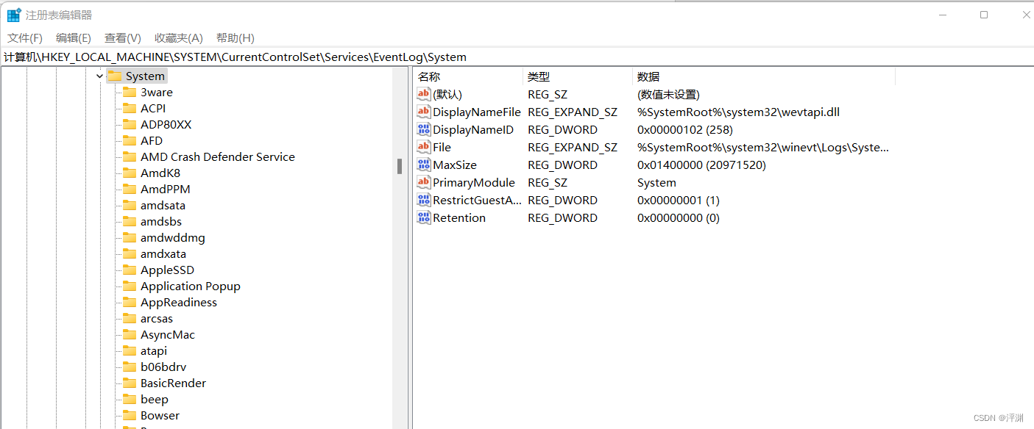Select the folder icon for AMD Crash Defender Service
Viewport: 1034px width, 429px height.
click(130, 157)
